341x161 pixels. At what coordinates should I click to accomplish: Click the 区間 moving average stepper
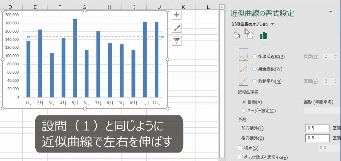[x=335, y=81]
